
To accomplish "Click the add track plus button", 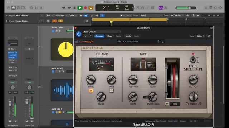I will point(42,21).
